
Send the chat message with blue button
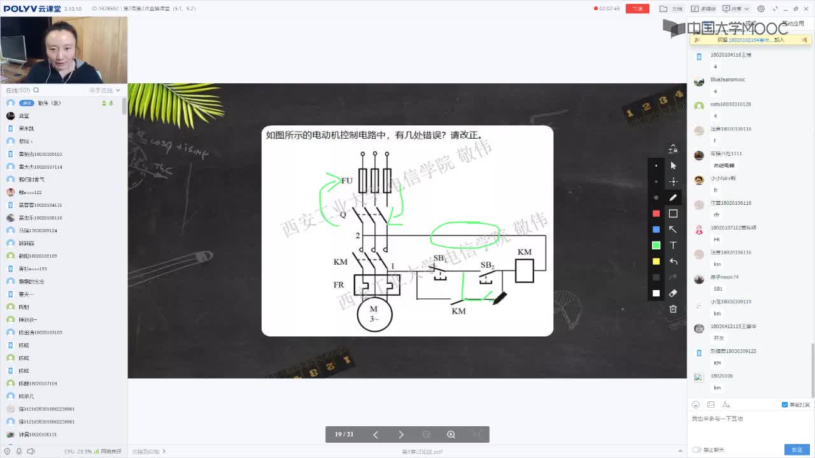797,450
